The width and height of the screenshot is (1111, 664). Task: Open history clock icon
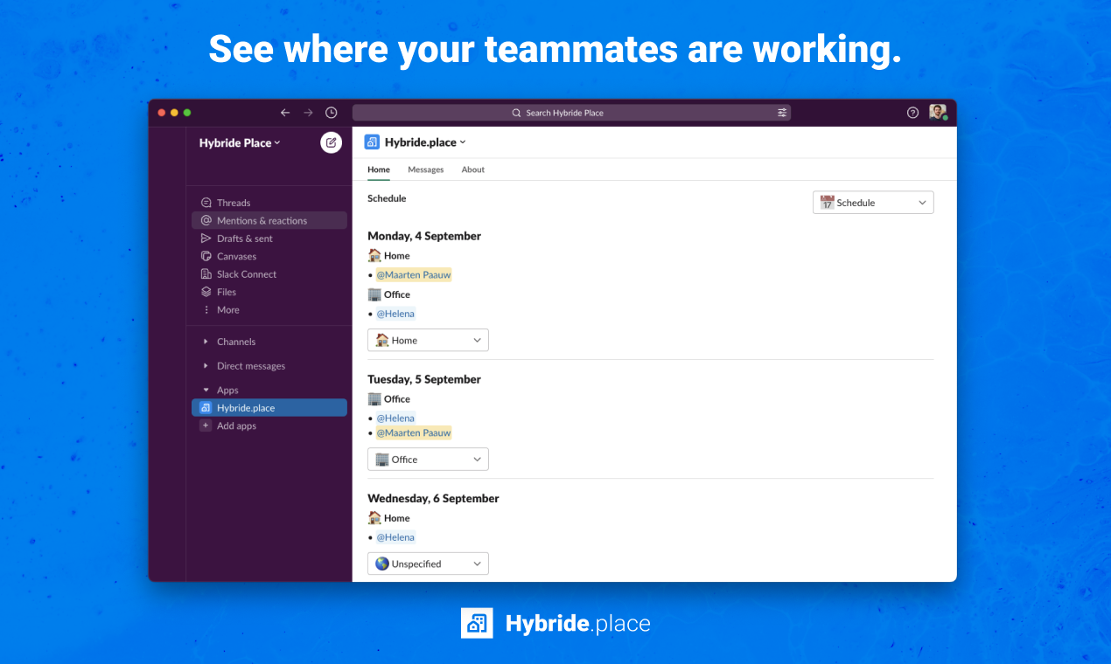pyautogui.click(x=331, y=113)
